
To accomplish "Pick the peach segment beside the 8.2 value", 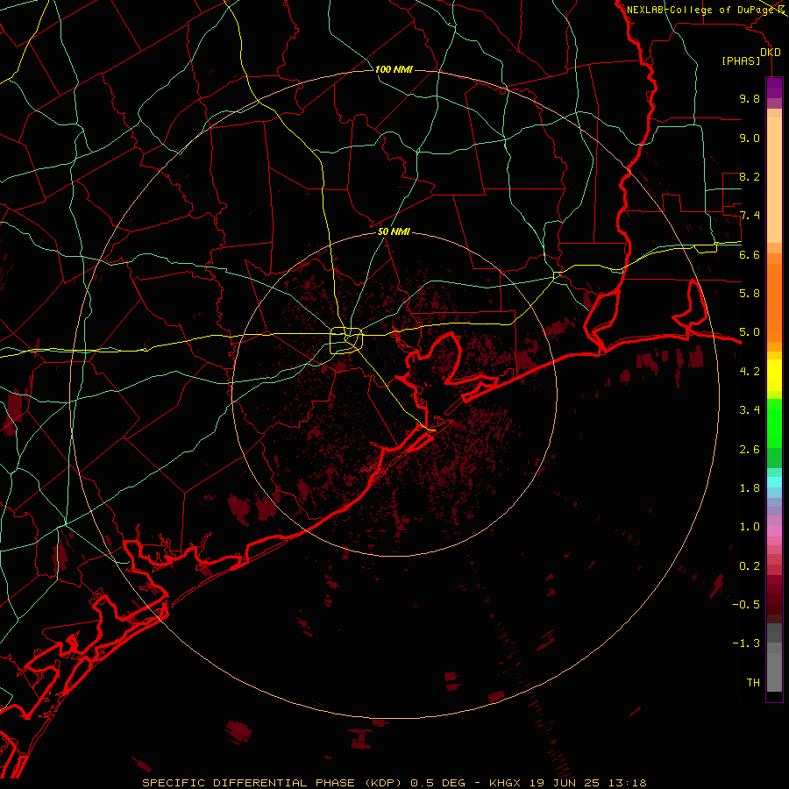I will pyautogui.click(x=774, y=180).
